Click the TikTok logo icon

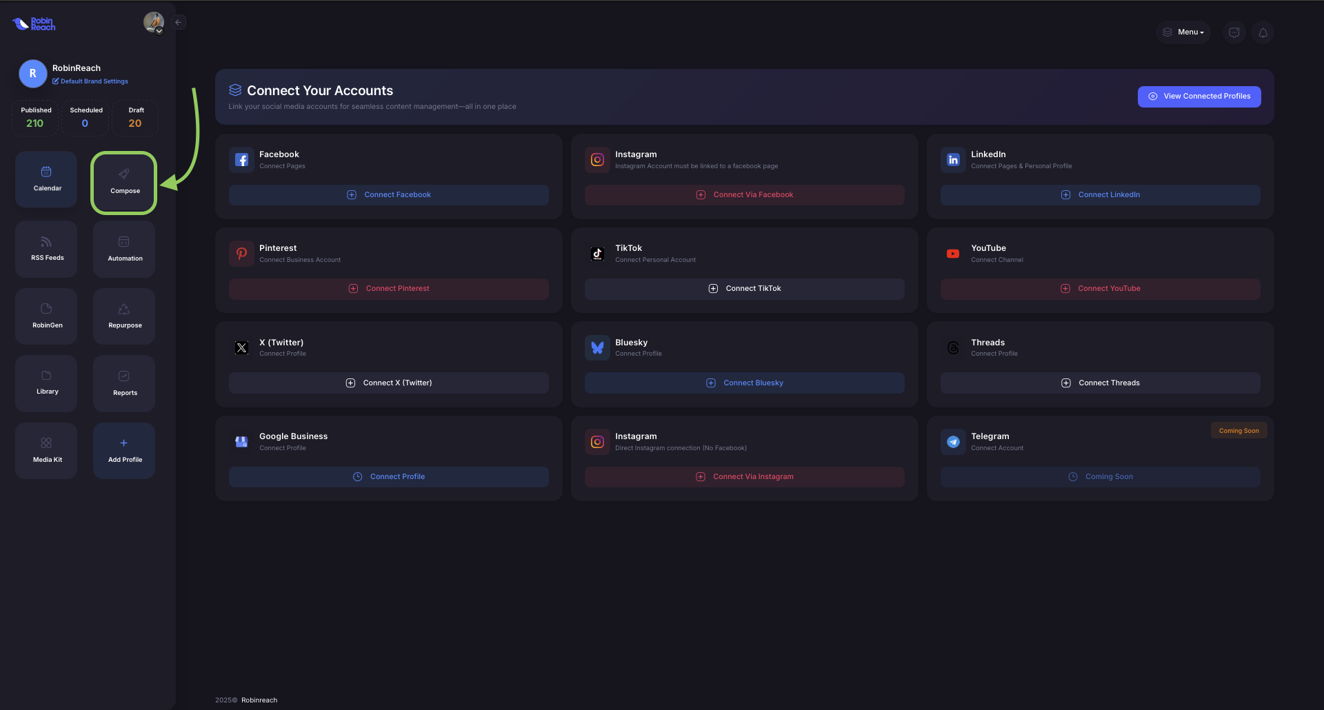tap(597, 254)
